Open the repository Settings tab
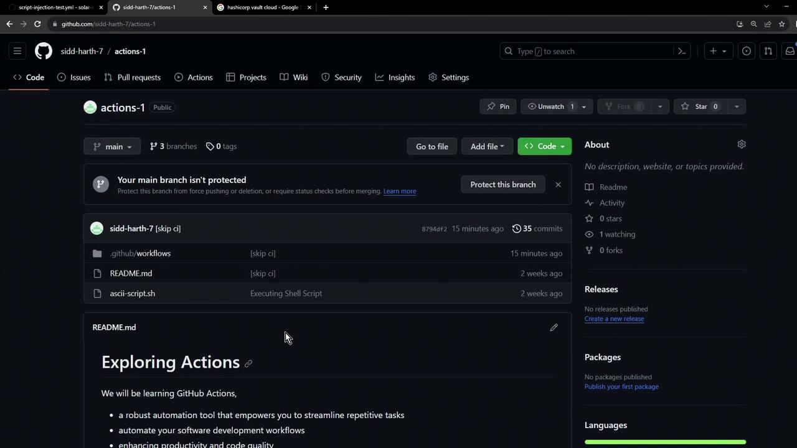 pos(449,77)
